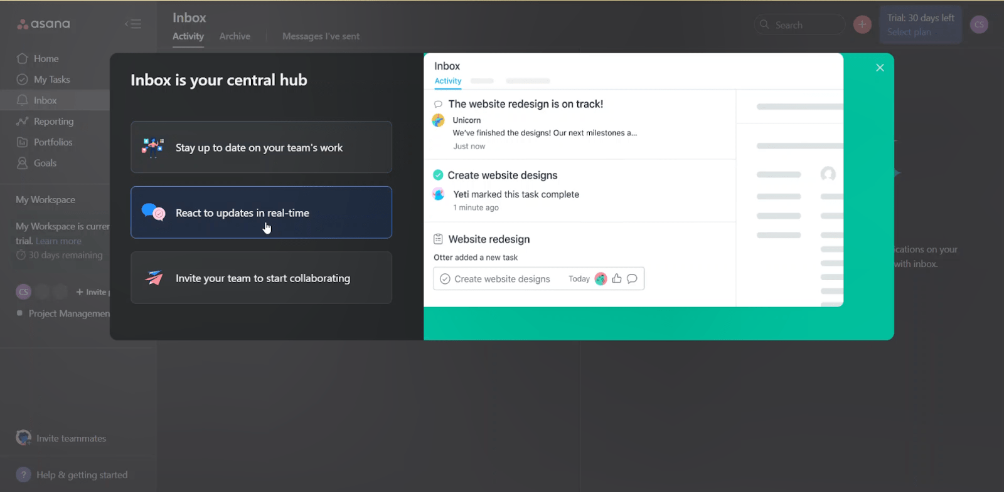Click the assignee avatar next to Today
The width and height of the screenshot is (1004, 492).
(601, 279)
